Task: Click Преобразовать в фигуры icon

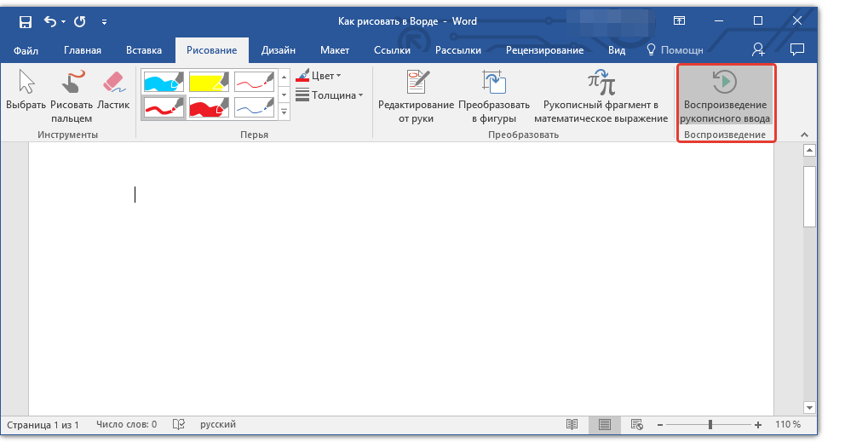Action: click(x=493, y=96)
